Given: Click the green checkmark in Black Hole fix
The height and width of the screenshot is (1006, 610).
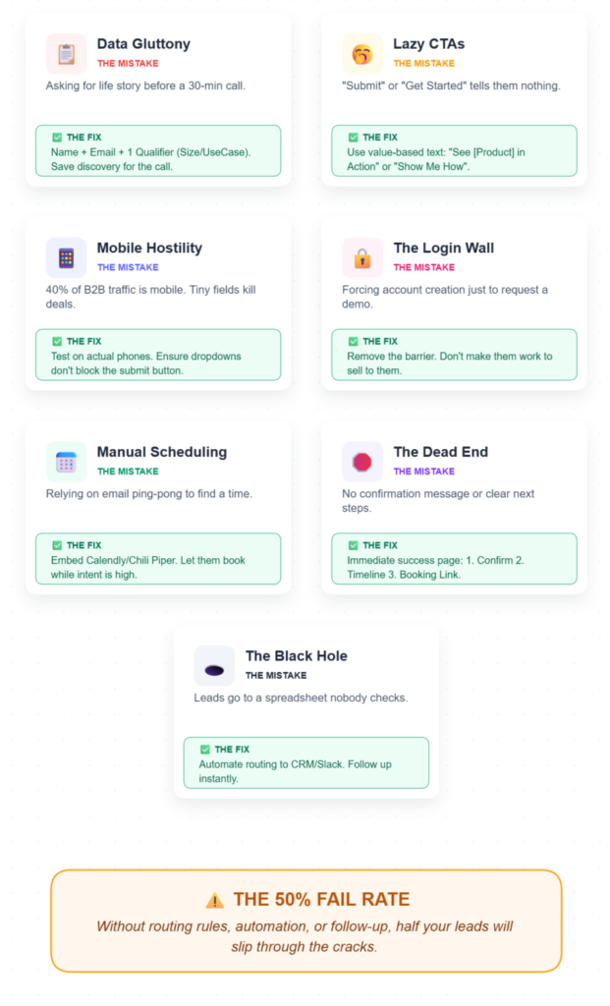Looking at the screenshot, I should pyautogui.click(x=204, y=750).
